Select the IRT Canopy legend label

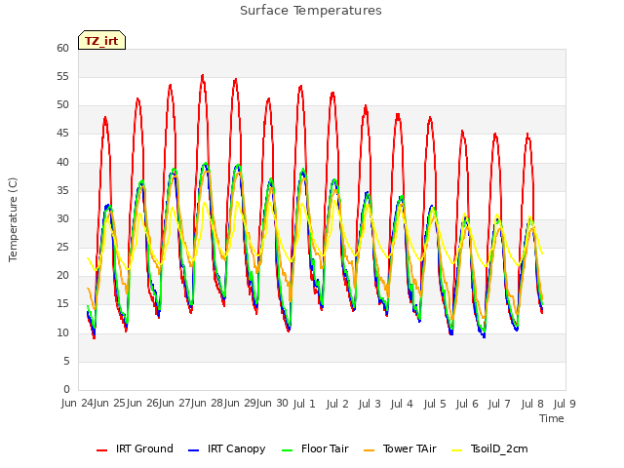point(236,448)
